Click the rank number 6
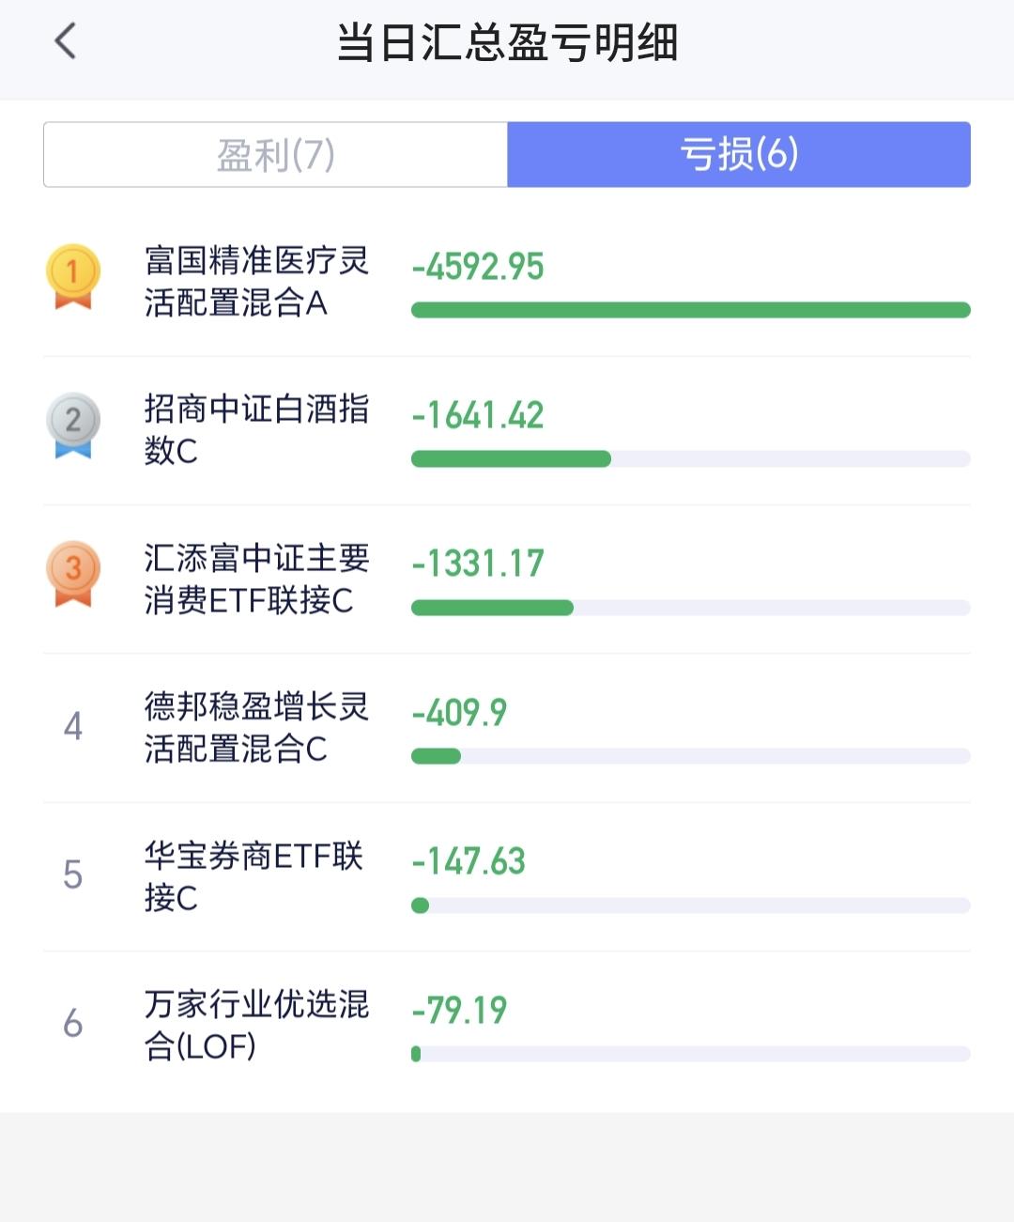 point(73,1023)
